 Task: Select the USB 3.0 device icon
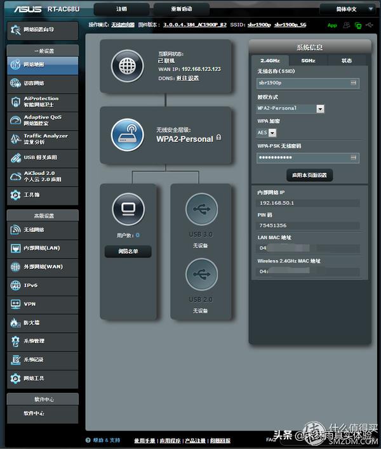pyautogui.click(x=201, y=209)
